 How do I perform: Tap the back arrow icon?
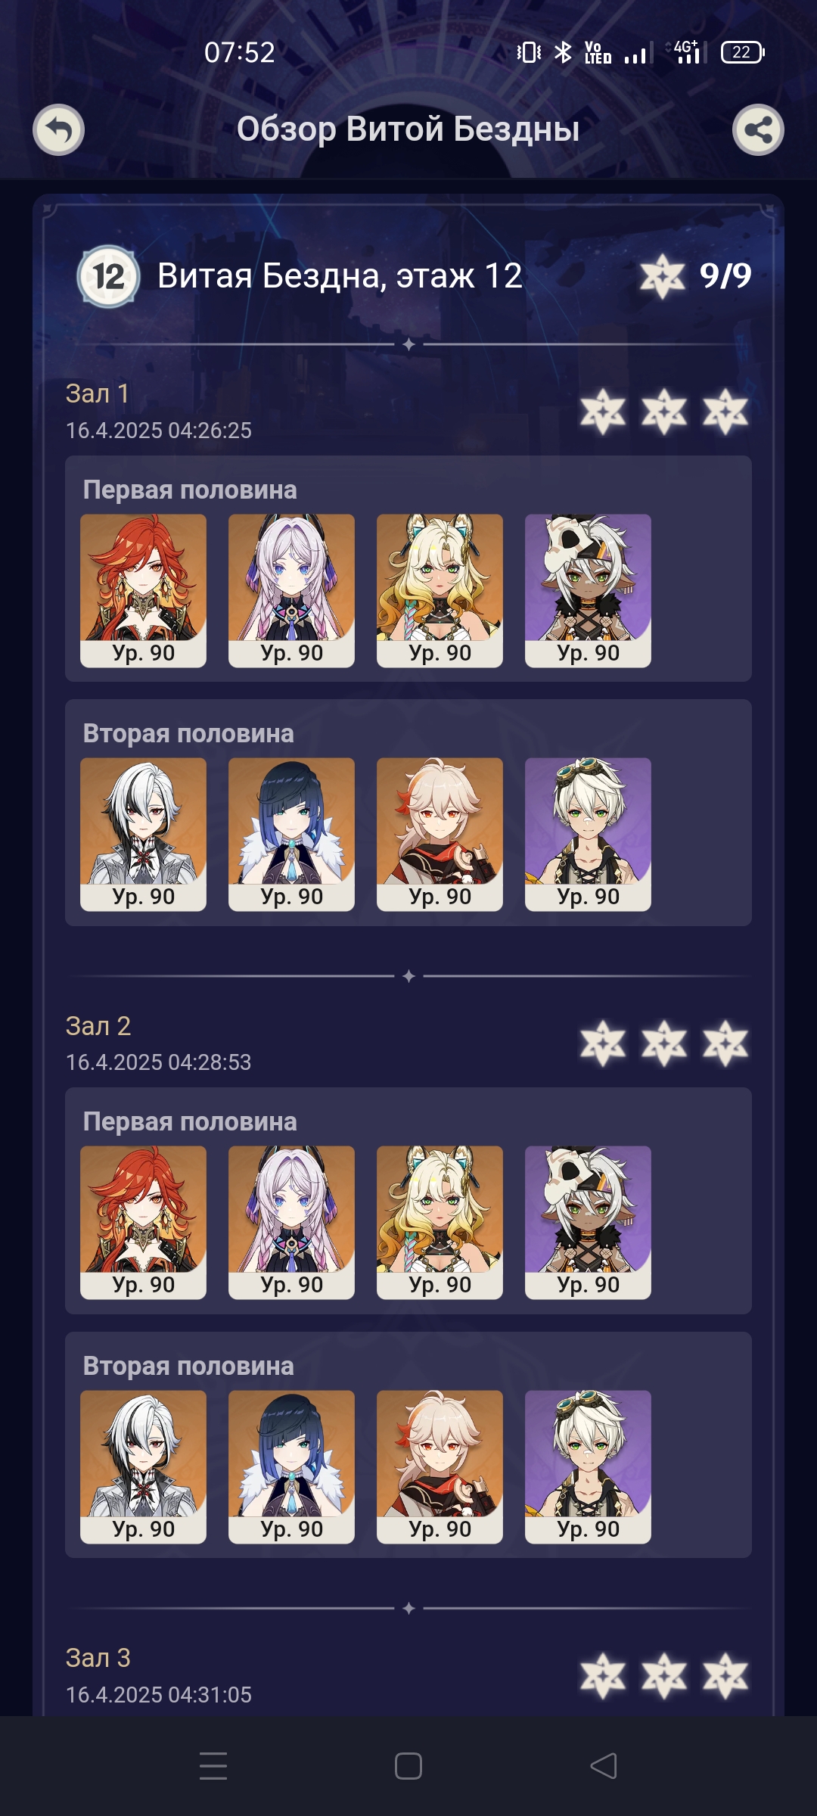[x=59, y=129]
